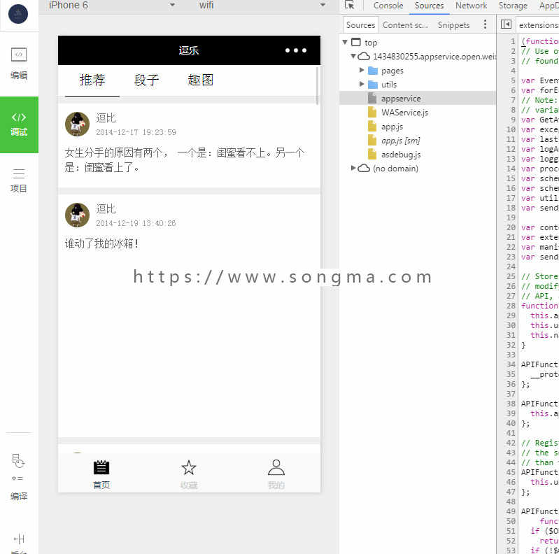Click the timestamp 2014-12-17 19:23:59

coord(136,132)
